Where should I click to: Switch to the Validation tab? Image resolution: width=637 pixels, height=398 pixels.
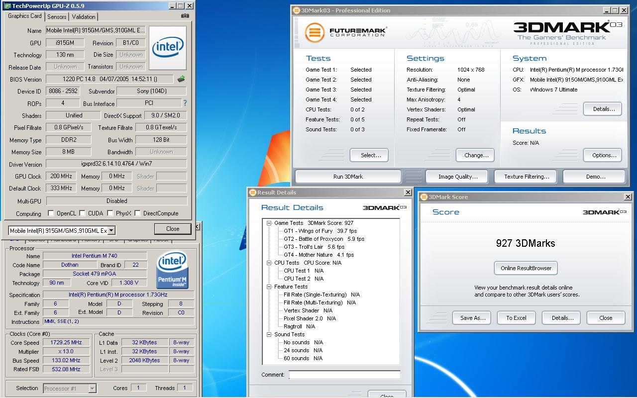pyautogui.click(x=84, y=16)
